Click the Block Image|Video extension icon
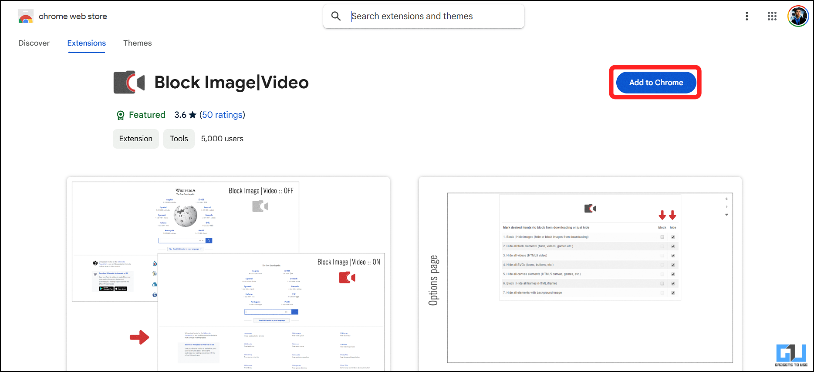 129,82
